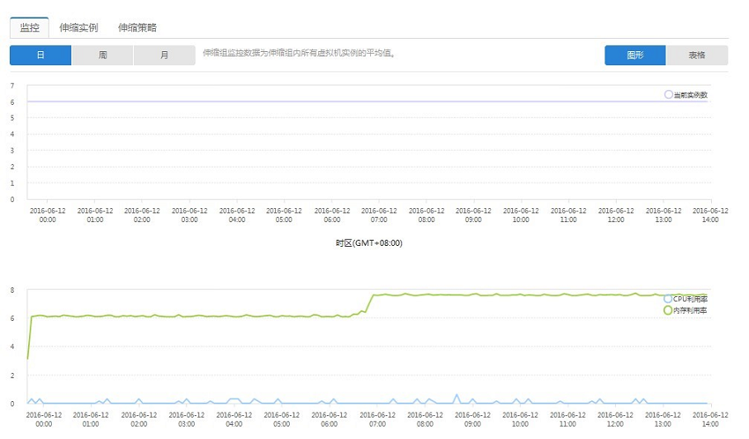Switch to the 伸缩实例 tab

point(78,27)
